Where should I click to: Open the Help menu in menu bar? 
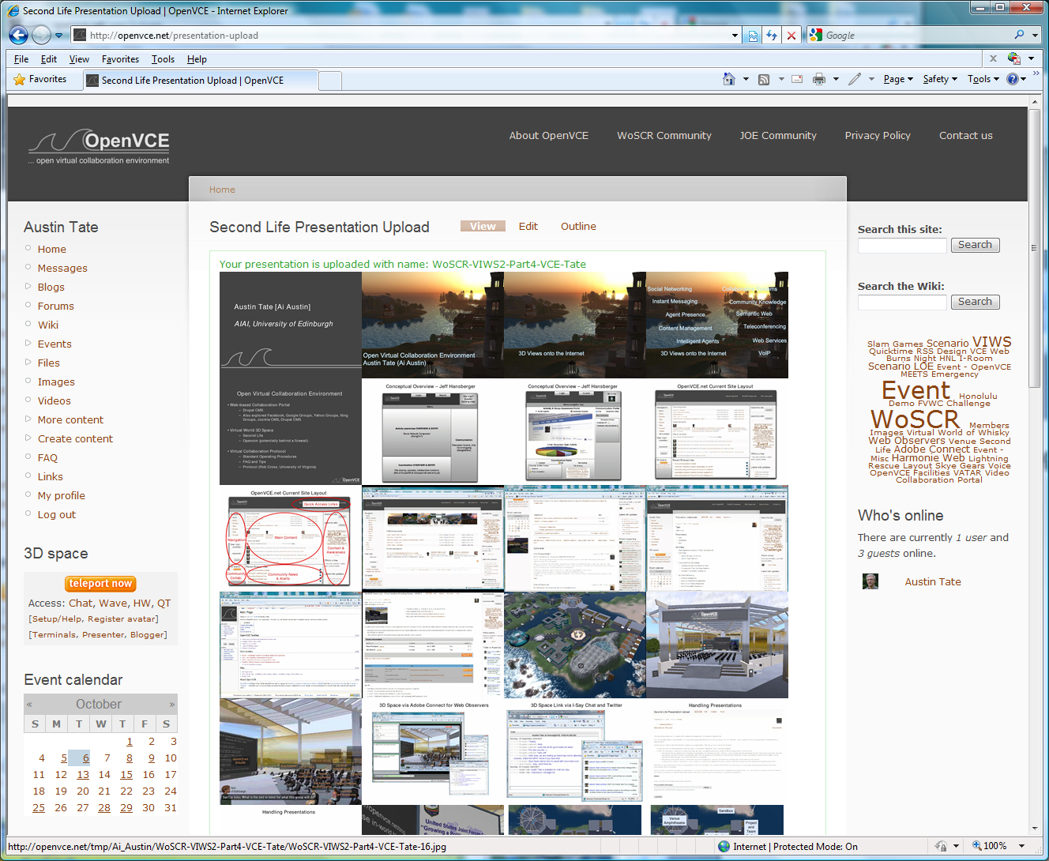[197, 59]
